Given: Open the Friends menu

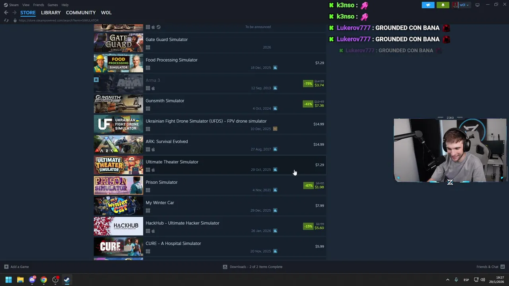Looking at the screenshot, I should click(x=39, y=5).
